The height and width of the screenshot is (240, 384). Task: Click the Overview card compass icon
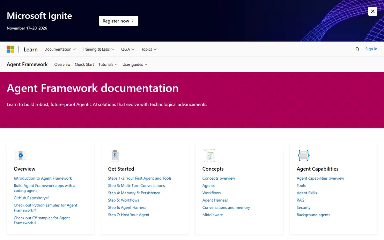21,155
